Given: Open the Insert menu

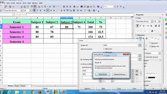Looking at the screenshot, I should coord(13,3).
